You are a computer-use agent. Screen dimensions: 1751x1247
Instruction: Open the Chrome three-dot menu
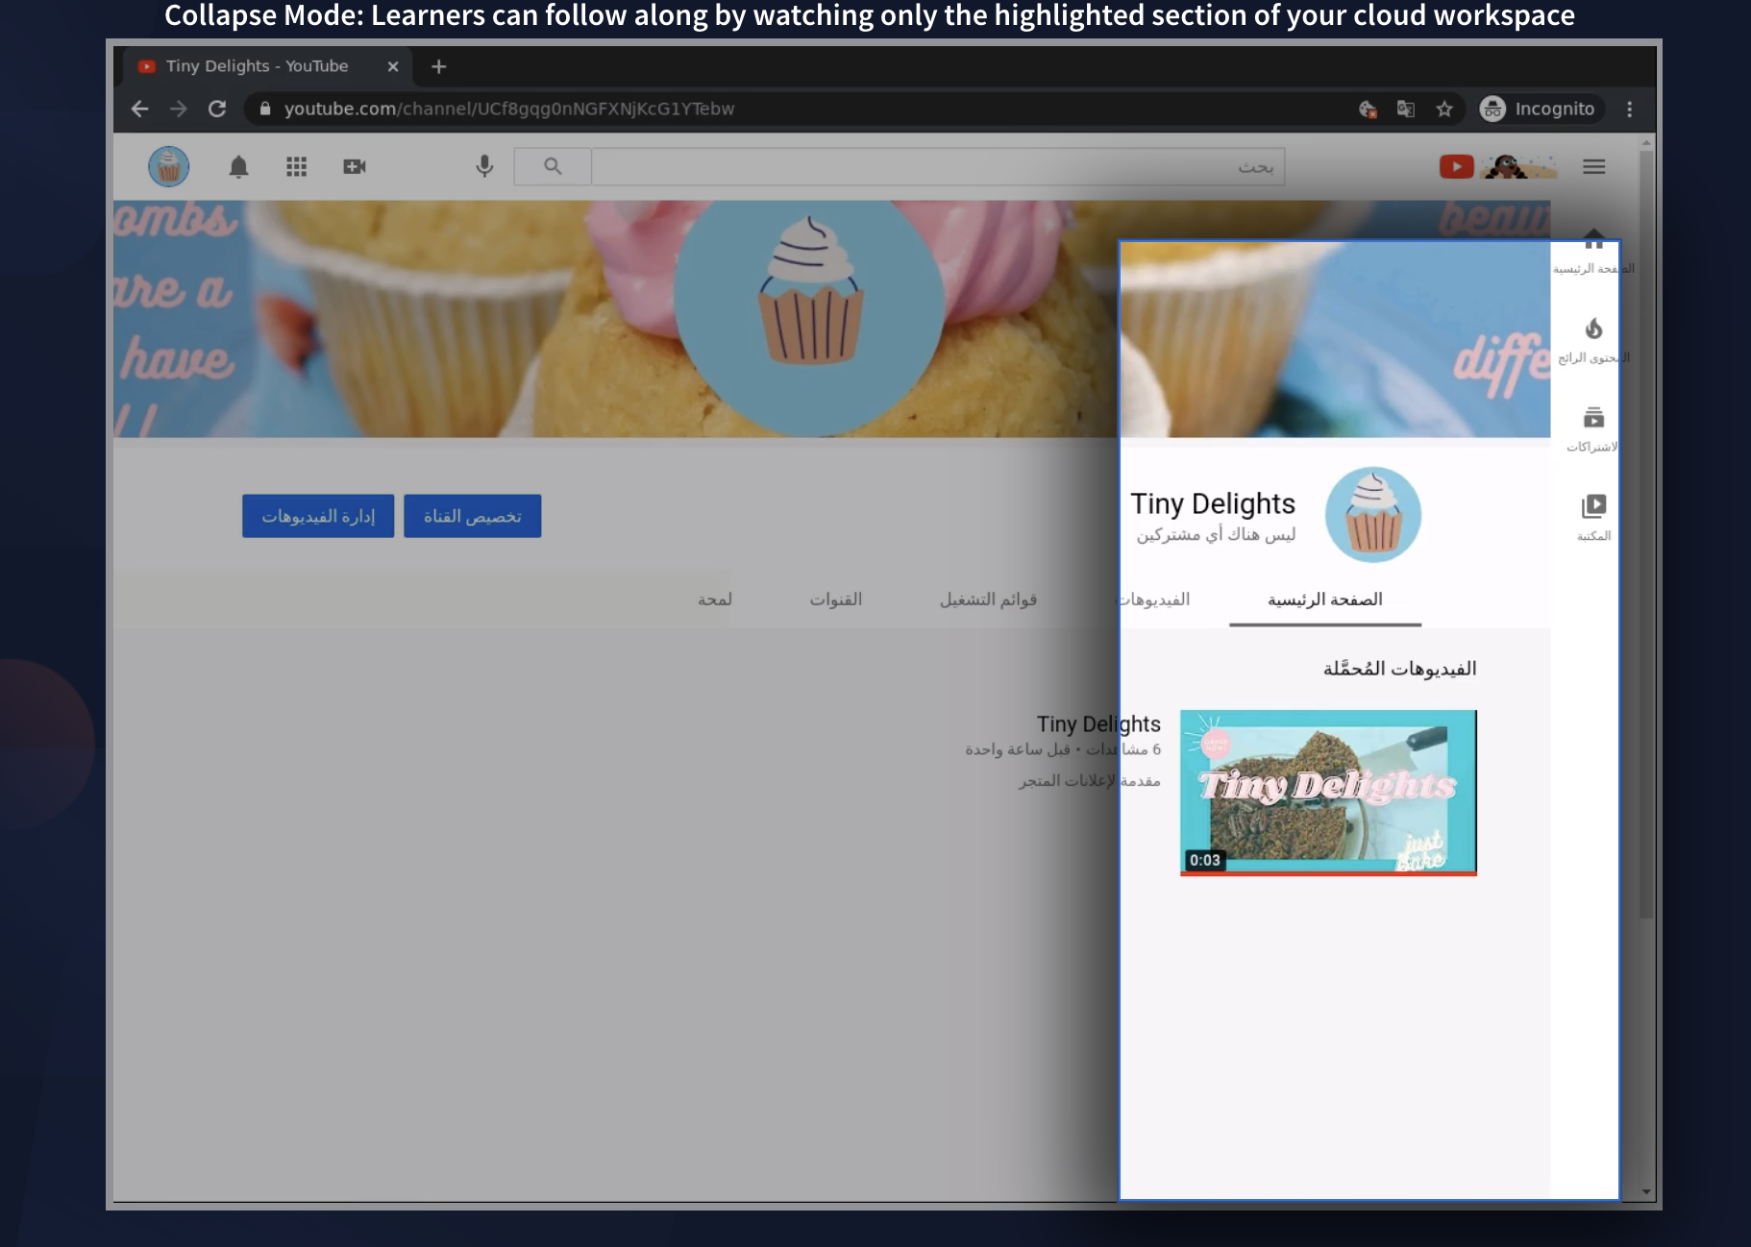coord(1630,110)
